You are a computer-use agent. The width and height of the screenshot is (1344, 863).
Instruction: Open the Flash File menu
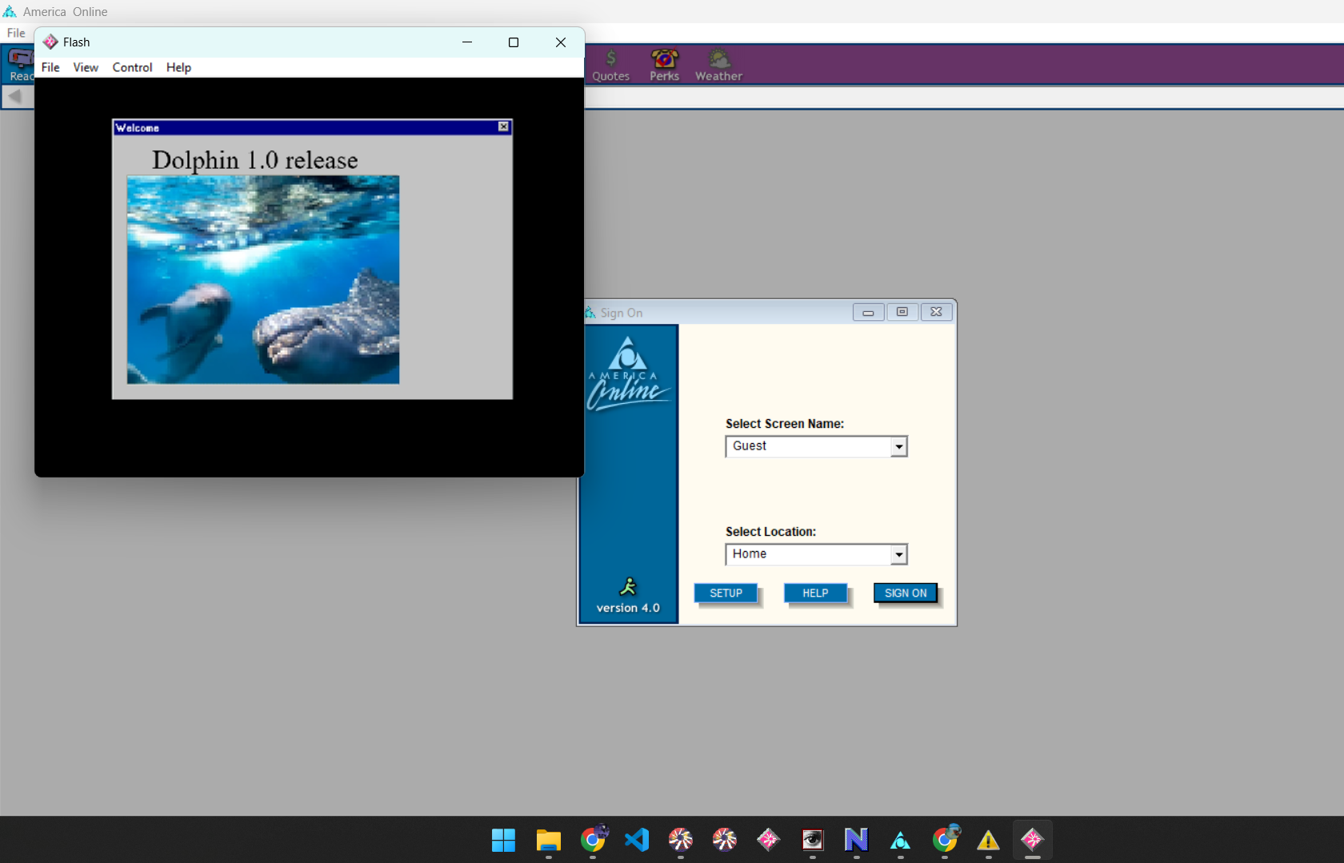tap(50, 67)
